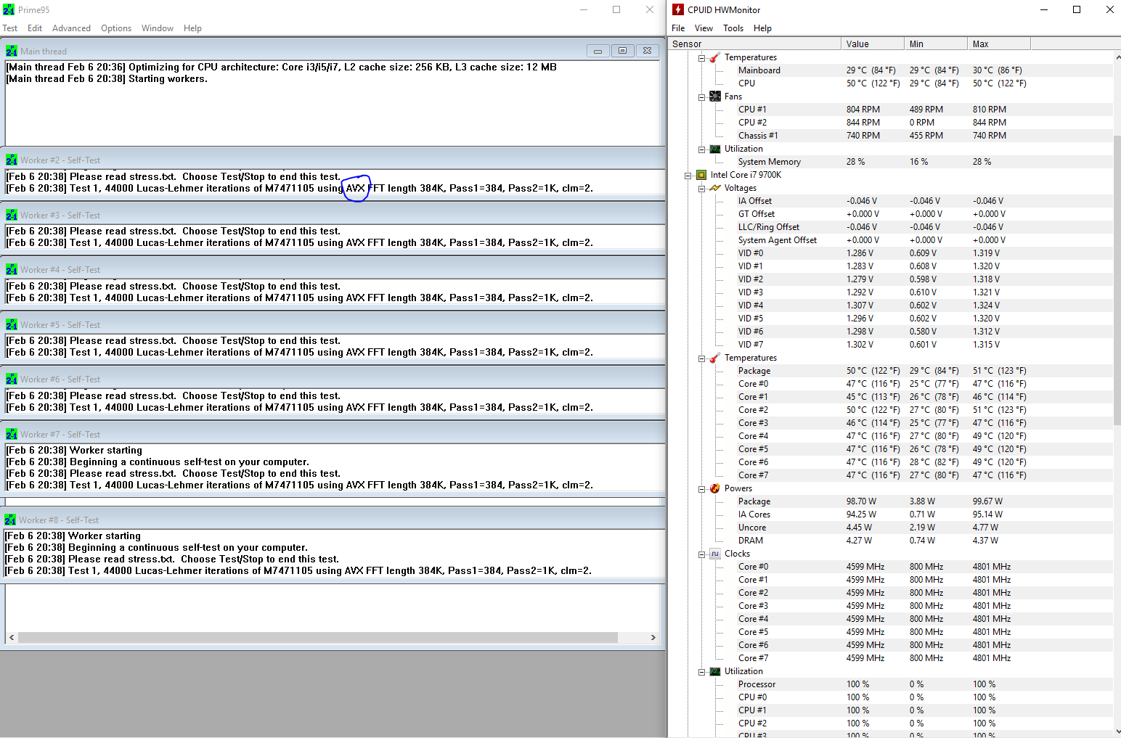Click the Worker #7 window icon
This screenshot has height=738, width=1121.
tap(12, 434)
